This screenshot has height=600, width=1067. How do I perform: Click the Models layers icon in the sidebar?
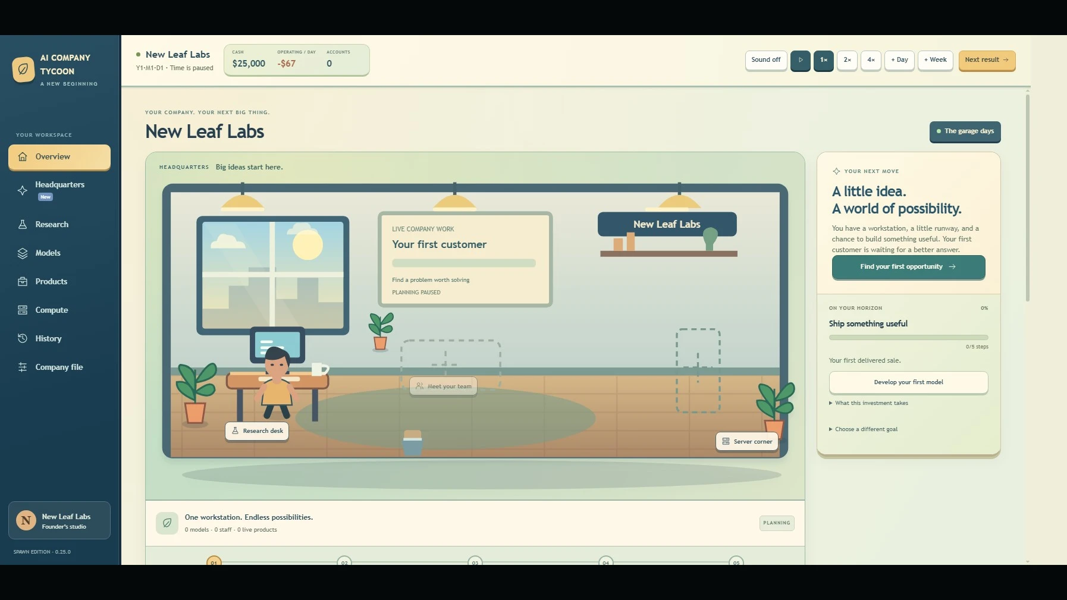[23, 253]
